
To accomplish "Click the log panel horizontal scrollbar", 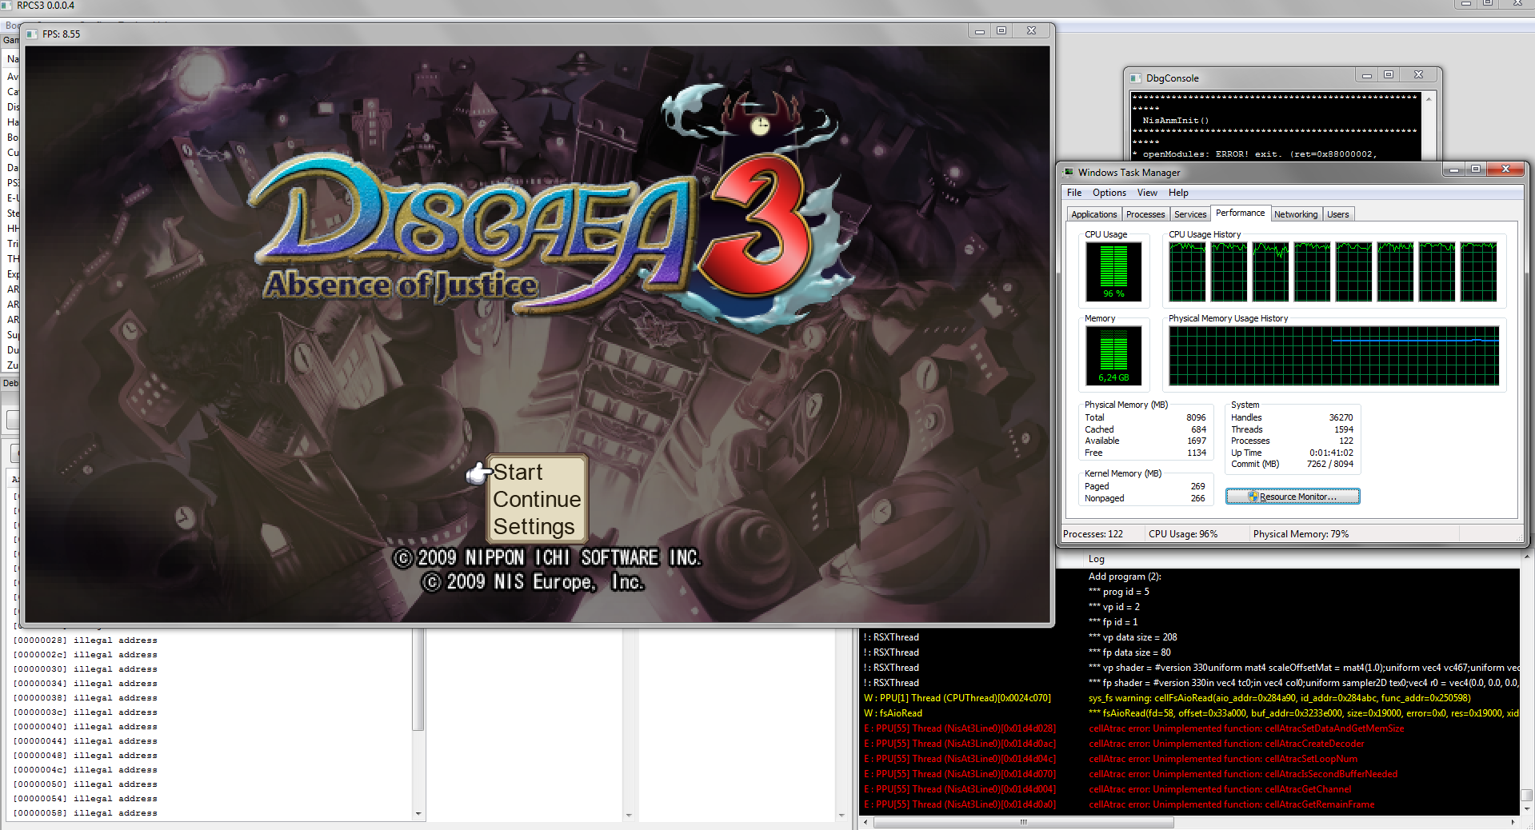I will (1023, 822).
